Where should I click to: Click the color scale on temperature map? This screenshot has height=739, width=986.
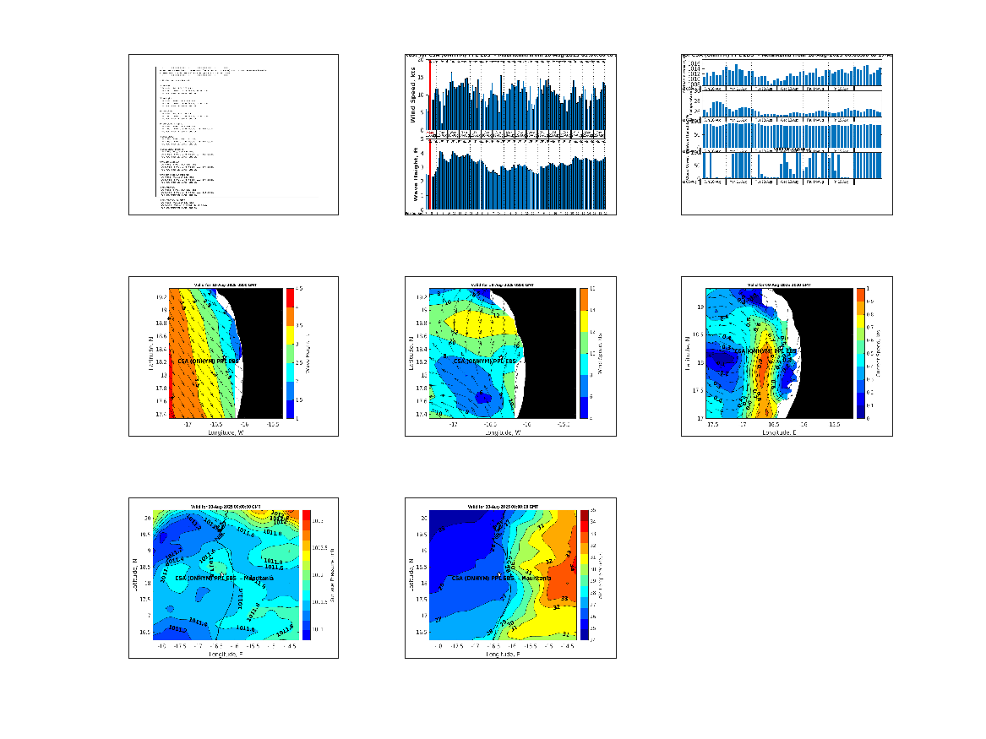584,575
